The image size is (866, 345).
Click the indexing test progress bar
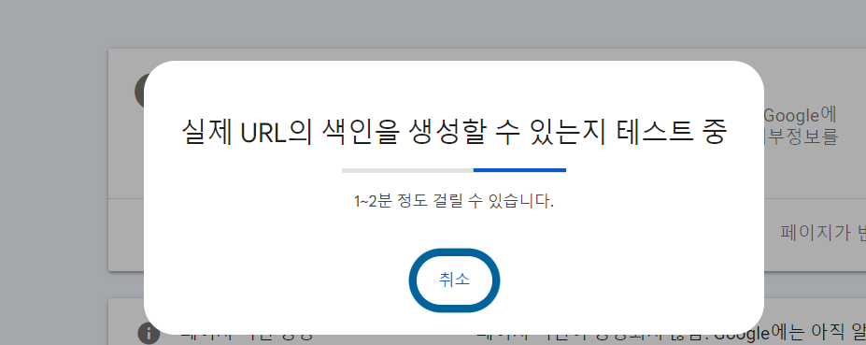point(454,170)
